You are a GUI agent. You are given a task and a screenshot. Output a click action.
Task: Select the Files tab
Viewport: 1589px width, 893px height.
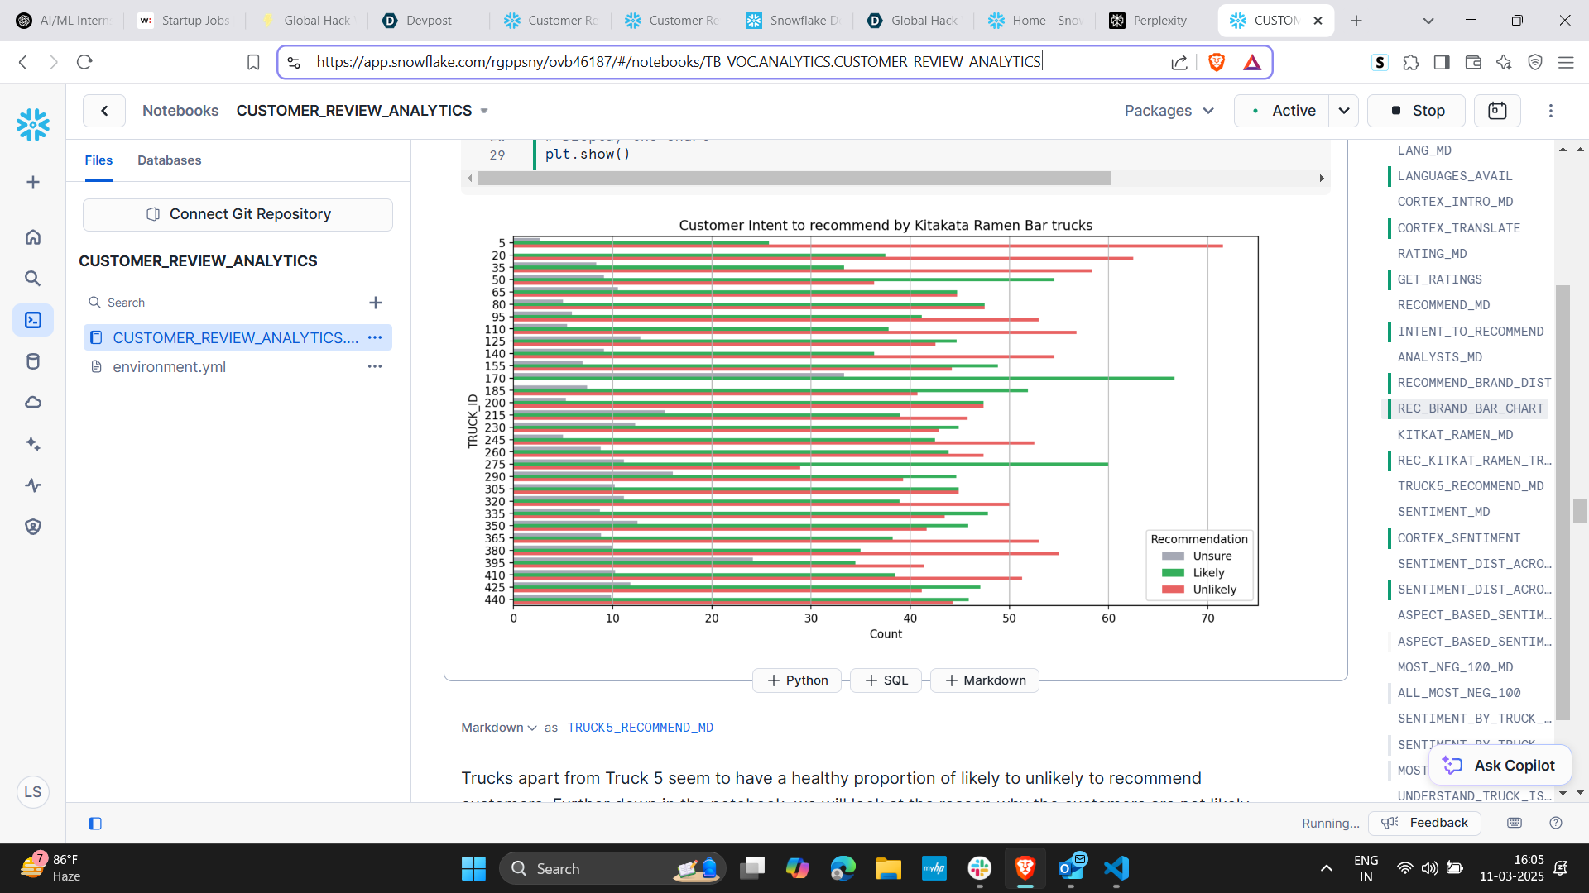pos(98,160)
